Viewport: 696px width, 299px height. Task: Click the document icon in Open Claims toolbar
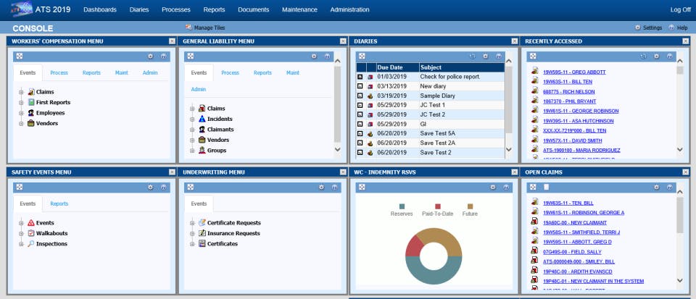pos(546,188)
